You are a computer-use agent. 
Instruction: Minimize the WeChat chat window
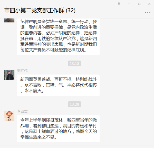click(129, 4)
